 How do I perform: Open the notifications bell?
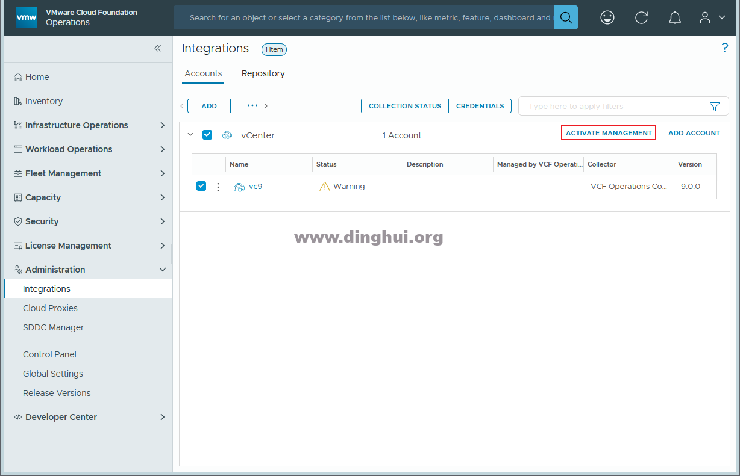point(675,17)
